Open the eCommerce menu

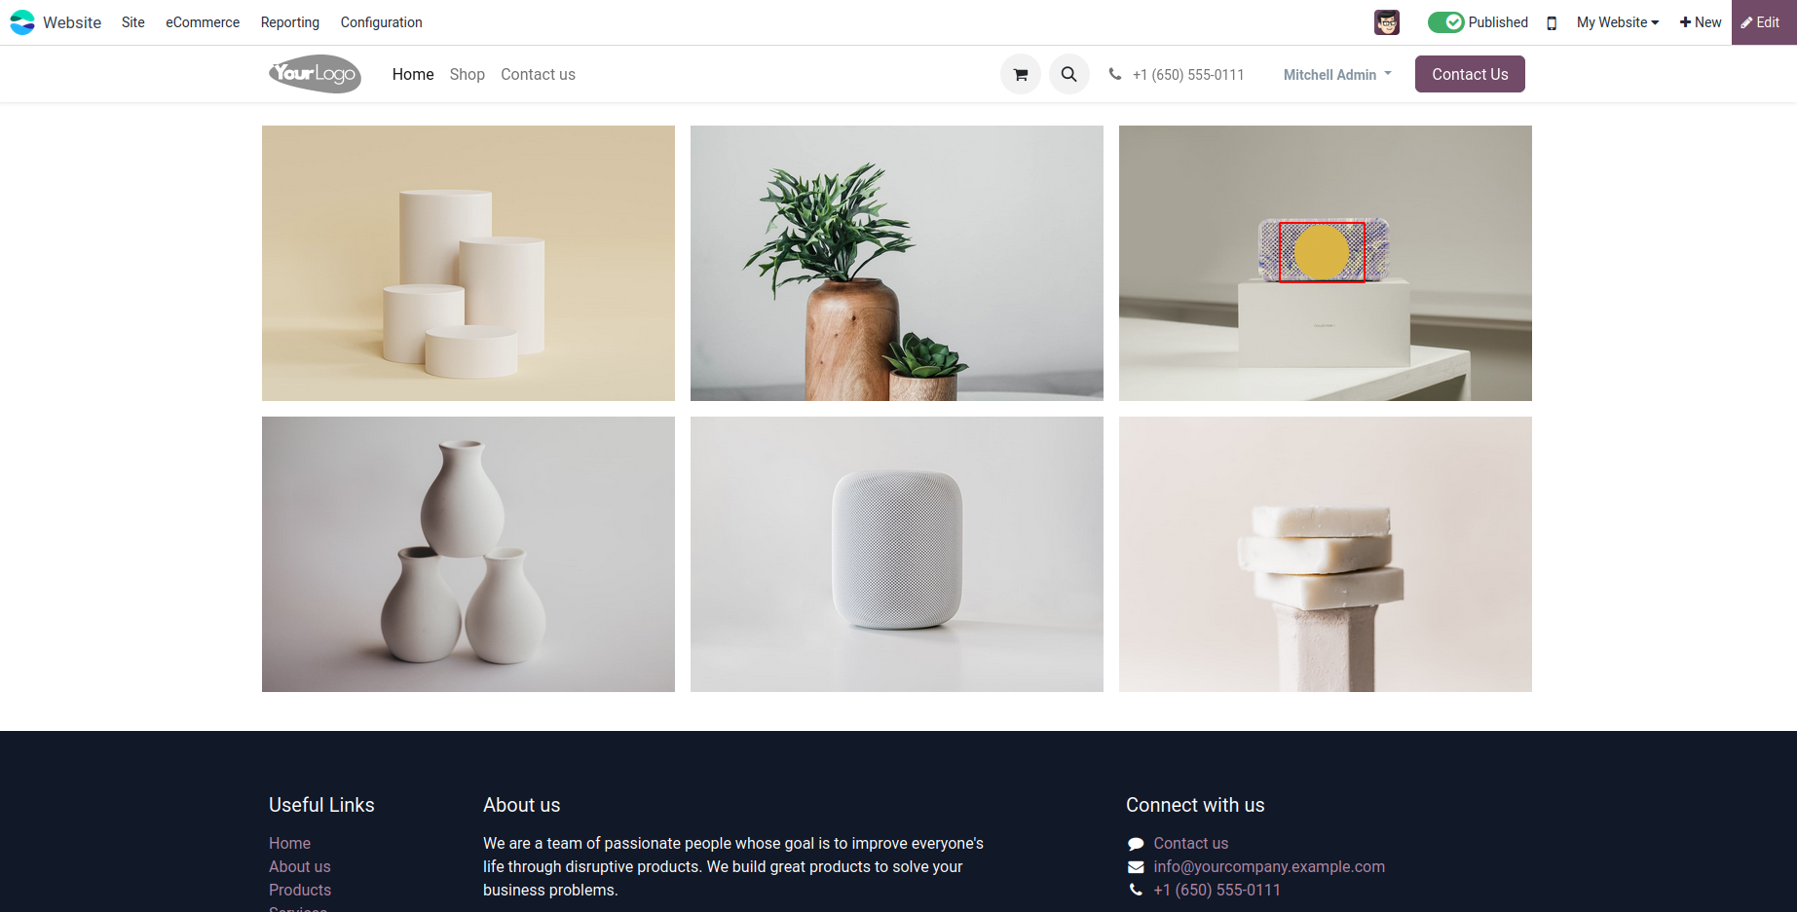tap(203, 22)
